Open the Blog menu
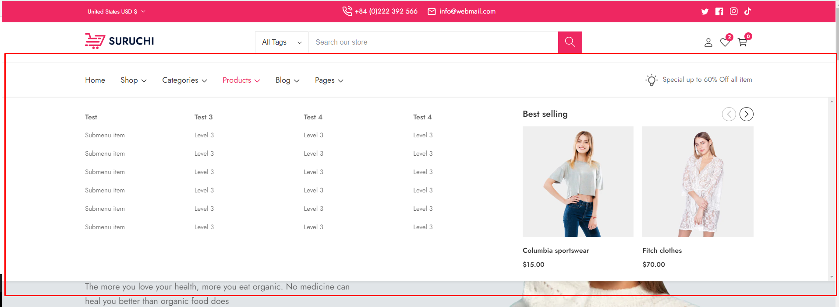Screen dimensions: 839x307 (287, 80)
